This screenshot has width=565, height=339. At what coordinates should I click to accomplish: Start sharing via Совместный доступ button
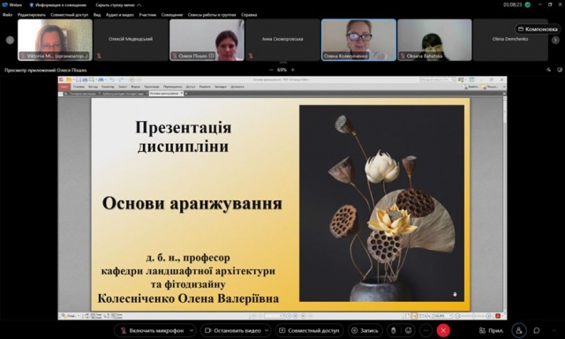pyautogui.click(x=310, y=330)
